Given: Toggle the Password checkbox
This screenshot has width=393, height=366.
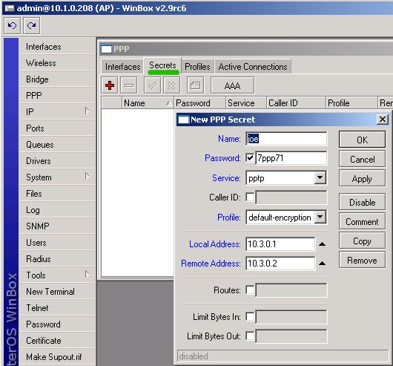Looking at the screenshot, I should 250,158.
